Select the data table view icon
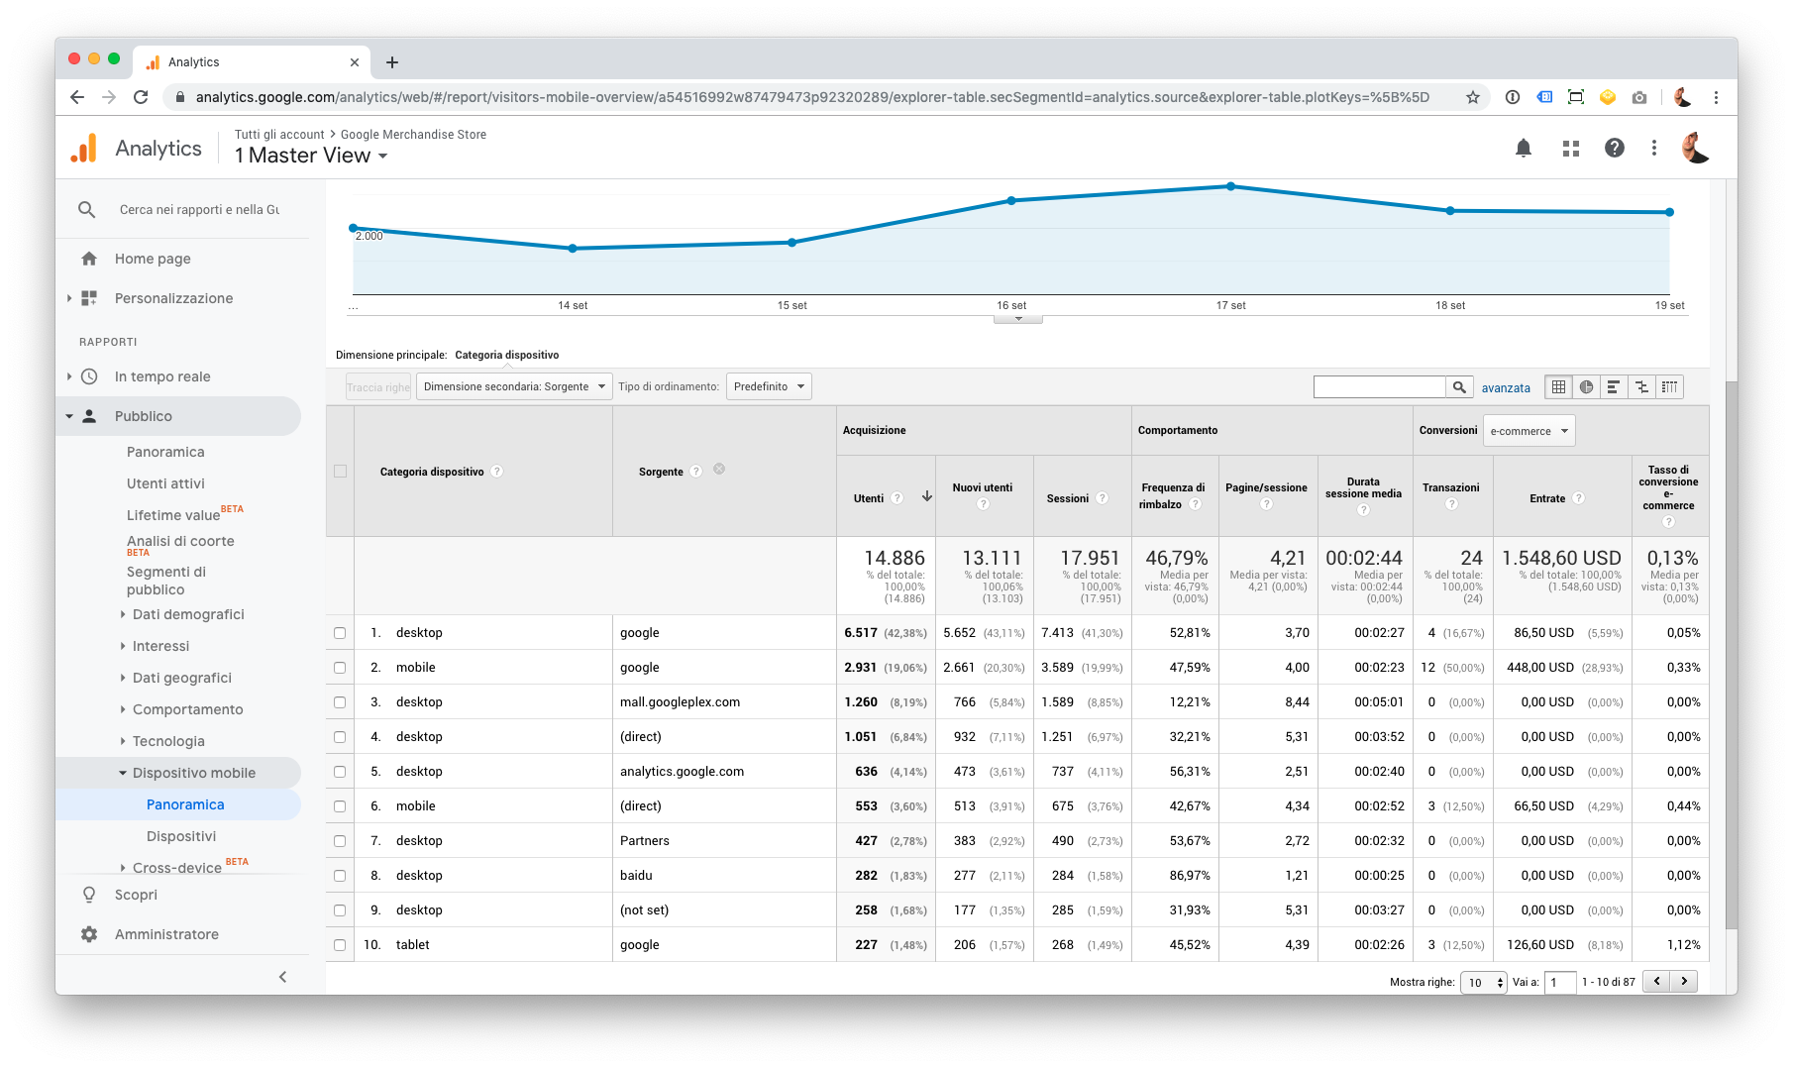Screen dimensions: 1793x1068 pyautogui.click(x=1558, y=387)
